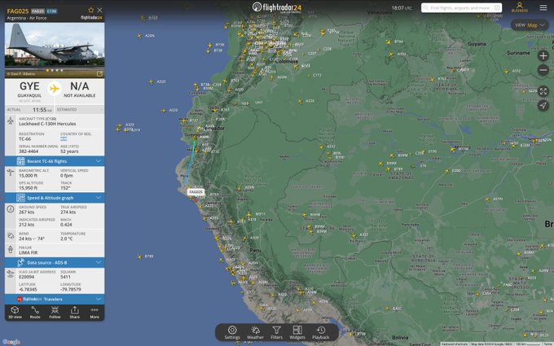Click temperature 2.0 °C value
The width and height of the screenshot is (554, 346).
[x=67, y=239]
